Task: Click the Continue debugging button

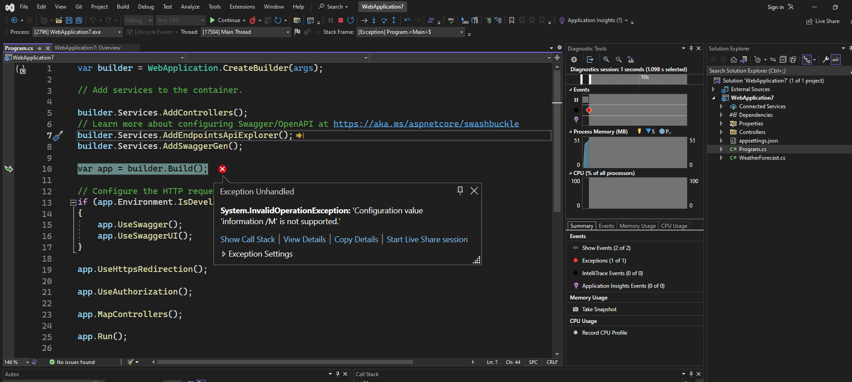Action: pyautogui.click(x=225, y=20)
